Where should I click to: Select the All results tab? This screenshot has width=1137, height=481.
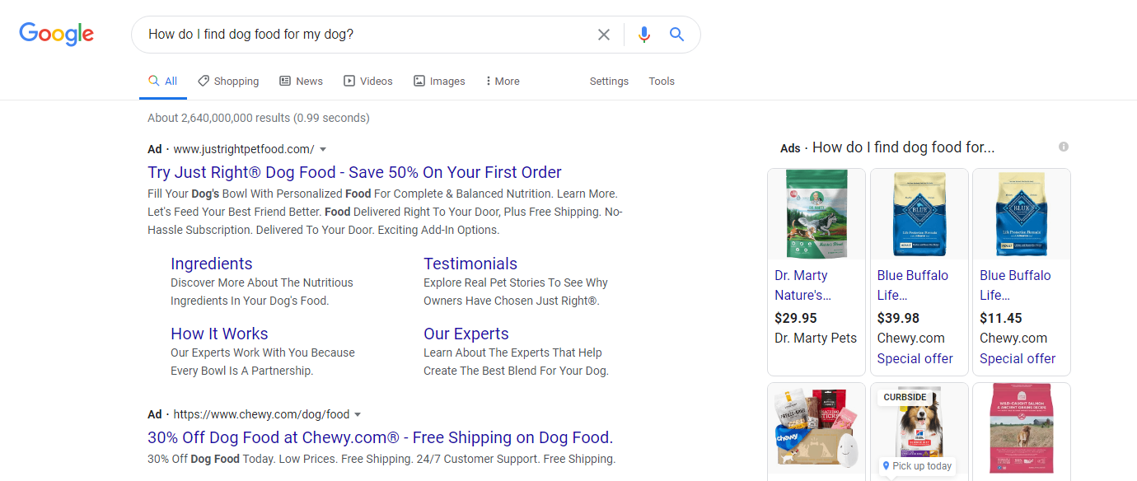click(163, 82)
